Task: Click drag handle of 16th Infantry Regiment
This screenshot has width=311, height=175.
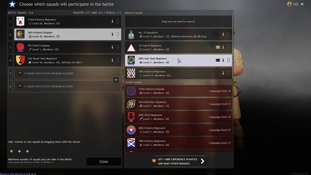Action: coord(229,73)
